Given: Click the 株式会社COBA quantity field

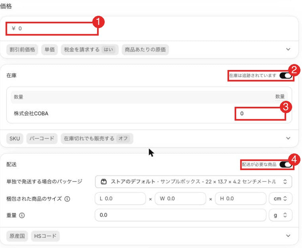Looking at the screenshot, I should [260, 113].
